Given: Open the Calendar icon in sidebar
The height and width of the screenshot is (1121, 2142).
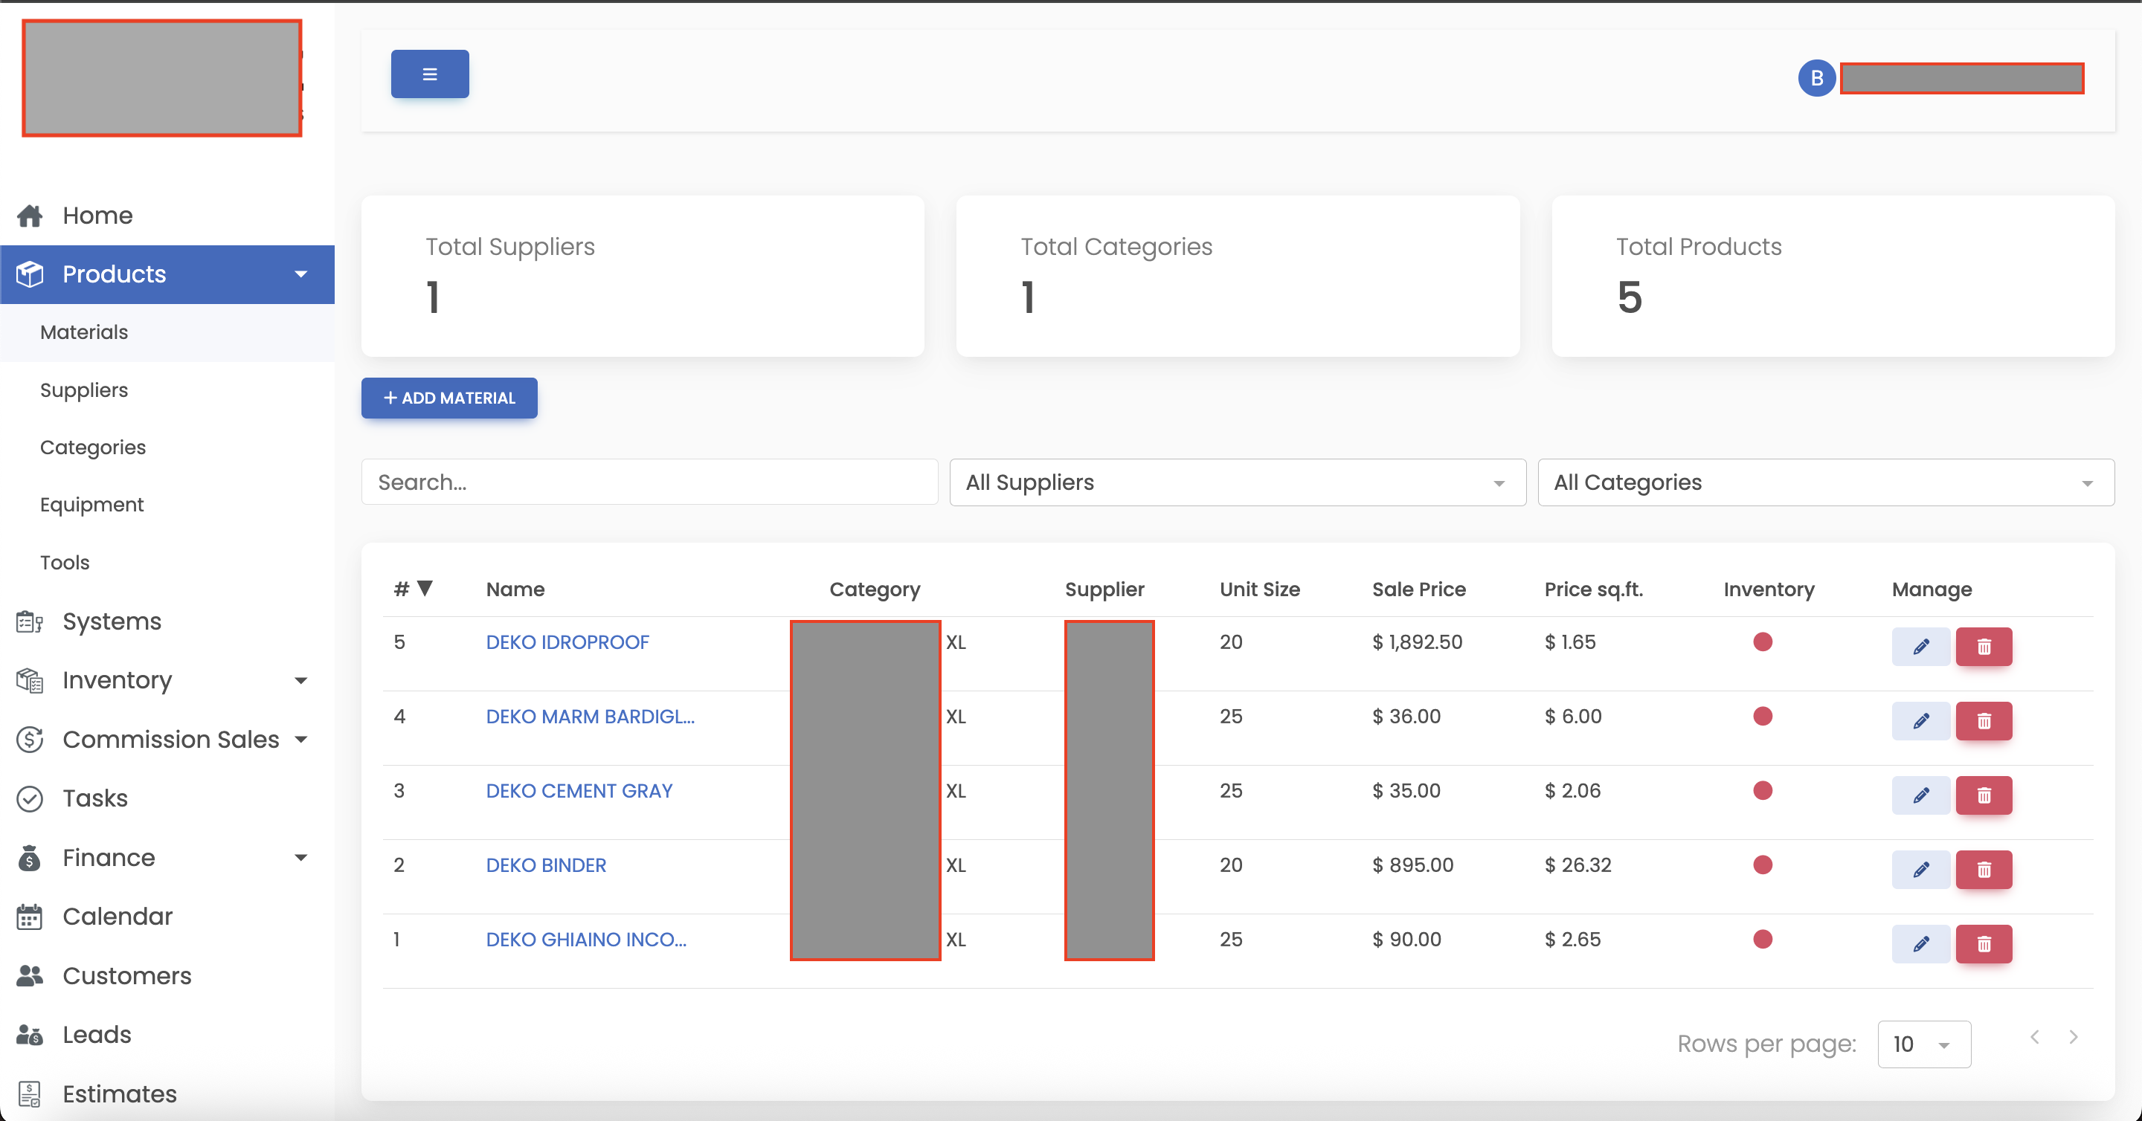Looking at the screenshot, I should (30, 917).
